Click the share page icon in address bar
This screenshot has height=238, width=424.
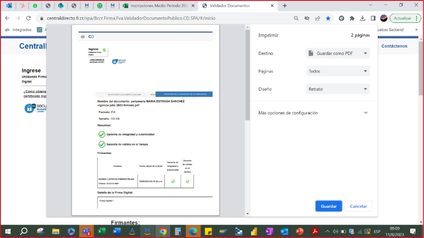pyautogui.click(x=318, y=18)
